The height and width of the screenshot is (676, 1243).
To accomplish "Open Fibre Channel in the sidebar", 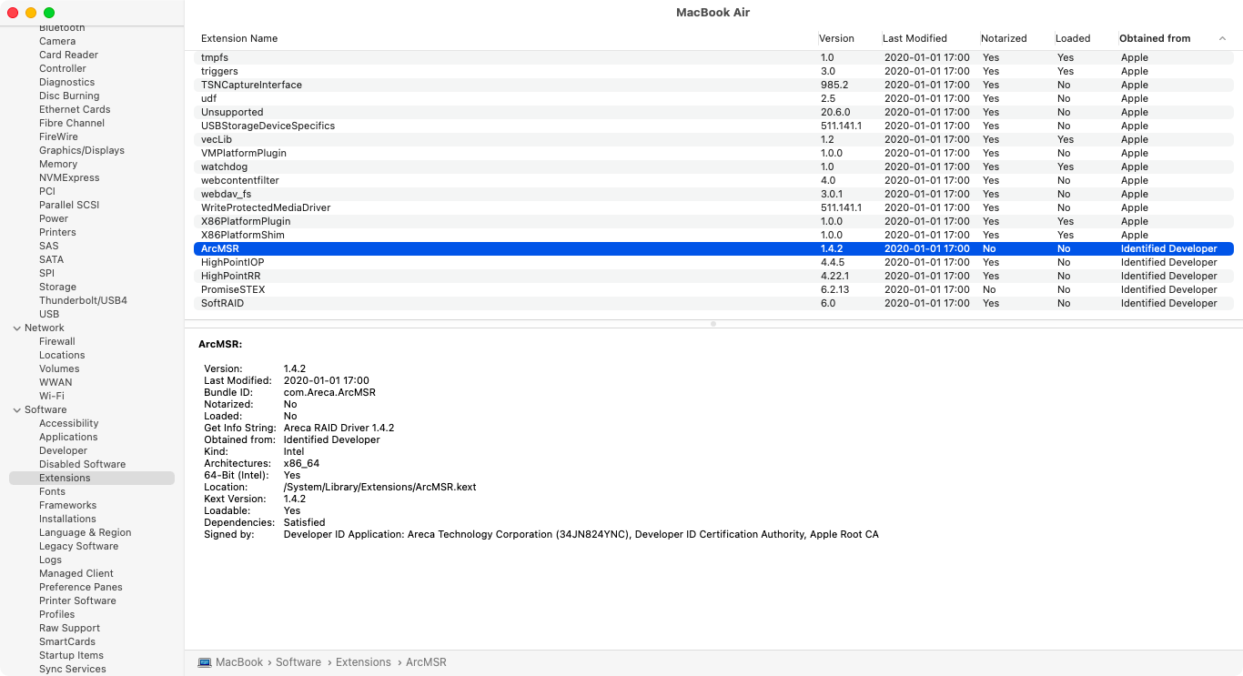I will (72, 123).
